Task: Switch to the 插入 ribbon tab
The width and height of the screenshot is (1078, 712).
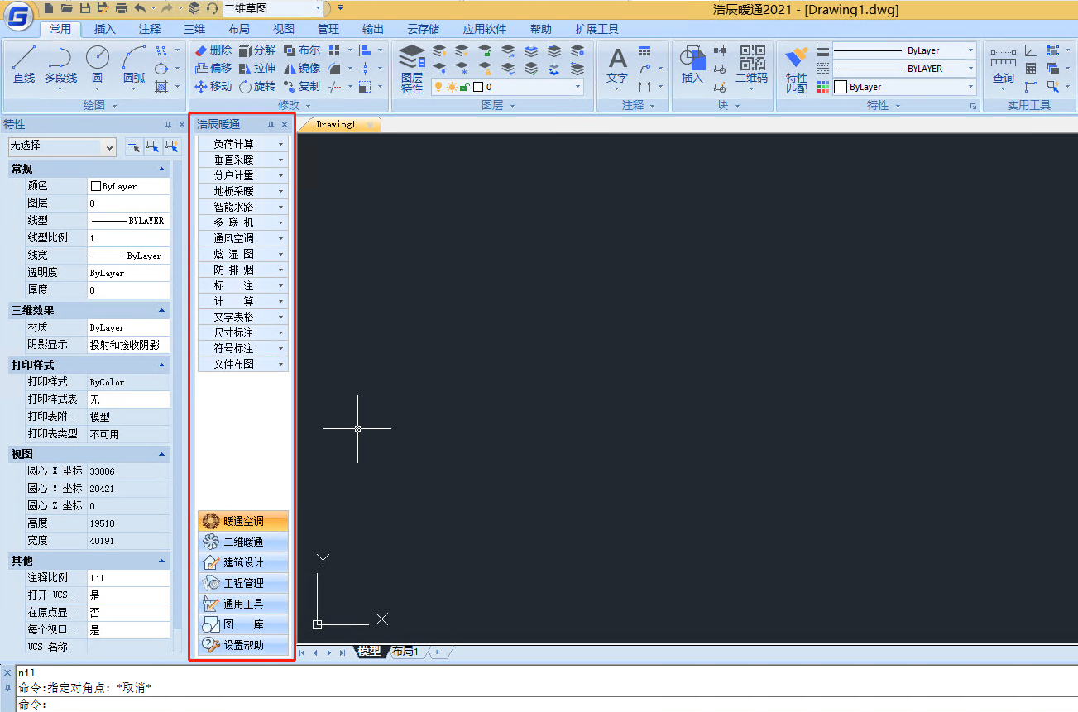Action: tap(105, 29)
